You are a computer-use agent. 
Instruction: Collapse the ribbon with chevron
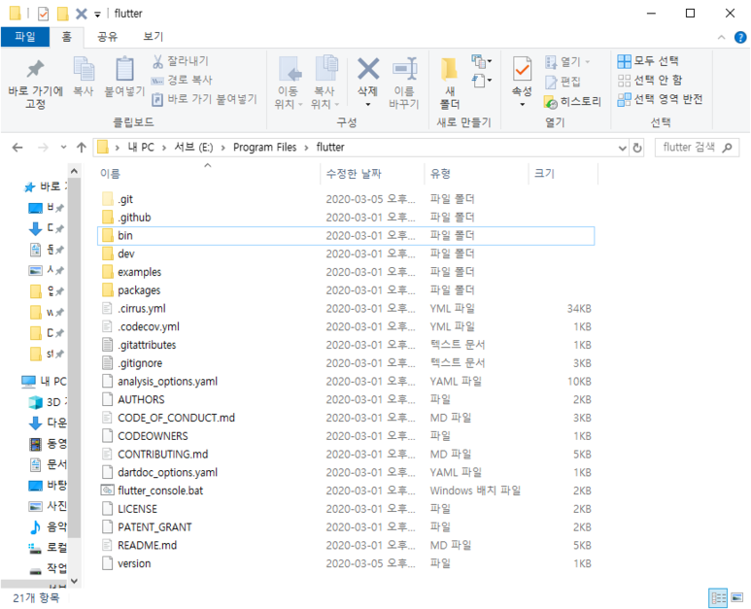click(721, 37)
